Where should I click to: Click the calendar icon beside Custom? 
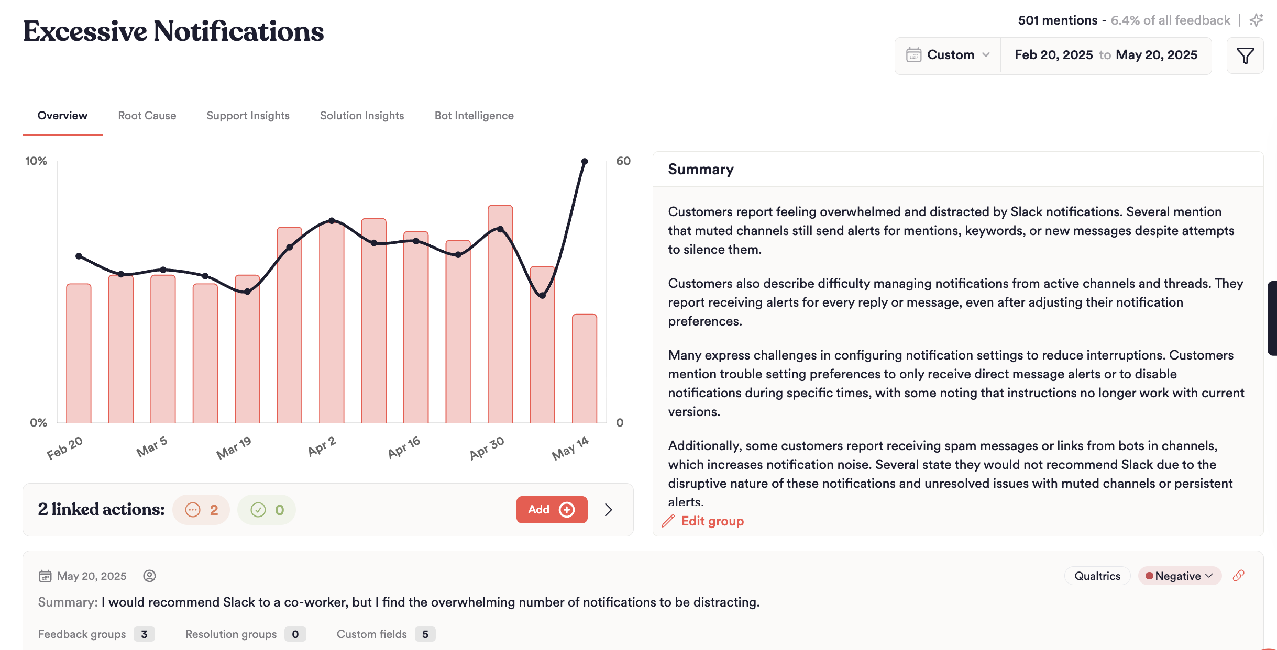[x=913, y=55]
